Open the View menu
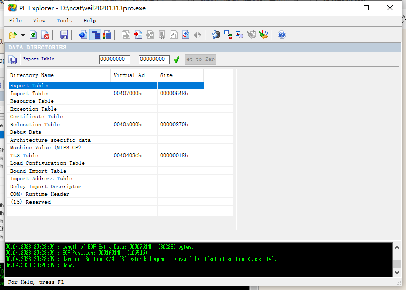The image size is (406, 290). [x=39, y=21]
